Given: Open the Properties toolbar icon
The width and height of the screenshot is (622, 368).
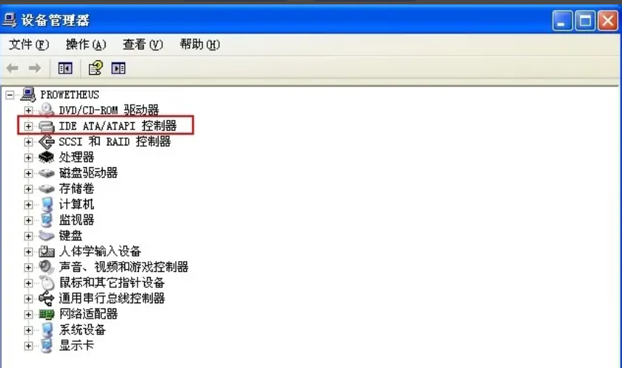Looking at the screenshot, I should click(x=95, y=68).
